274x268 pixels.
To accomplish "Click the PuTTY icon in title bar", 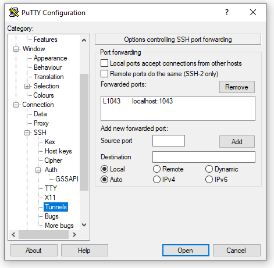I will click(x=14, y=12).
